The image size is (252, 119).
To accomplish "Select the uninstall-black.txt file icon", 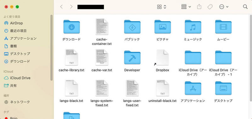I will coord(163,88).
